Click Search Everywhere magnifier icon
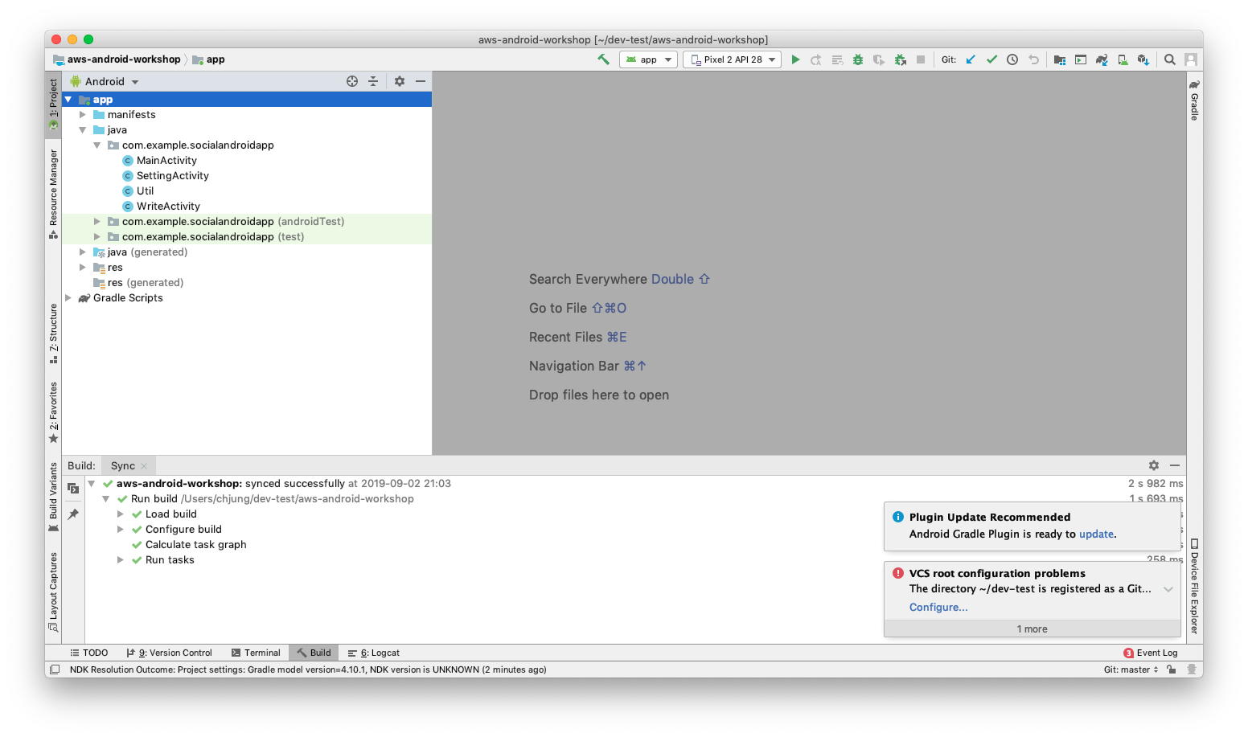The image size is (1248, 737). (1170, 59)
